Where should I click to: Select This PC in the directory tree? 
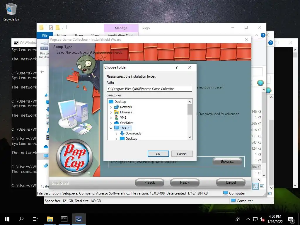point(125,128)
